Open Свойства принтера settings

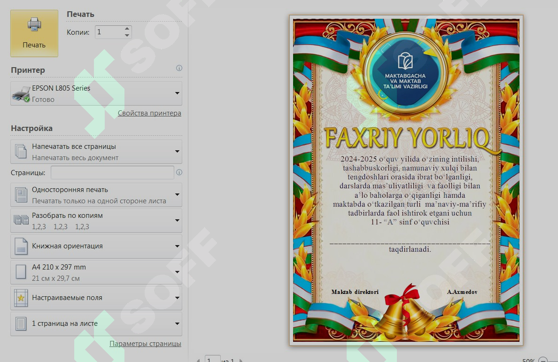coord(149,113)
